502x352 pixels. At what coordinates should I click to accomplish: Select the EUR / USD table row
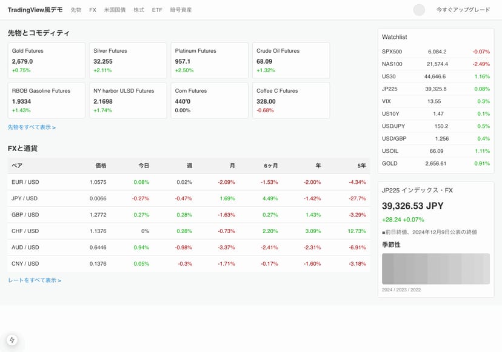tap(189, 182)
